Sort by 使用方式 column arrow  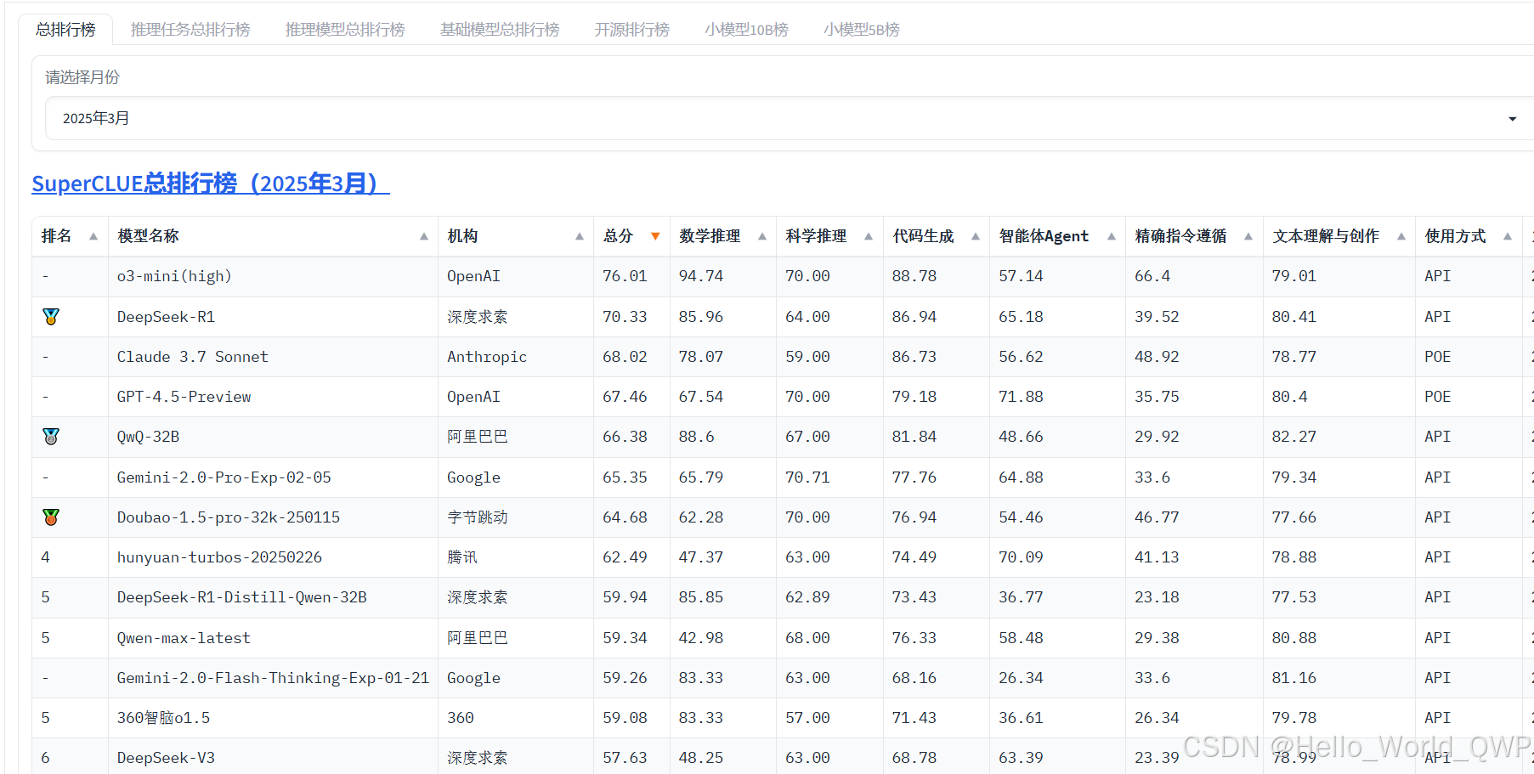pyautogui.click(x=1508, y=236)
